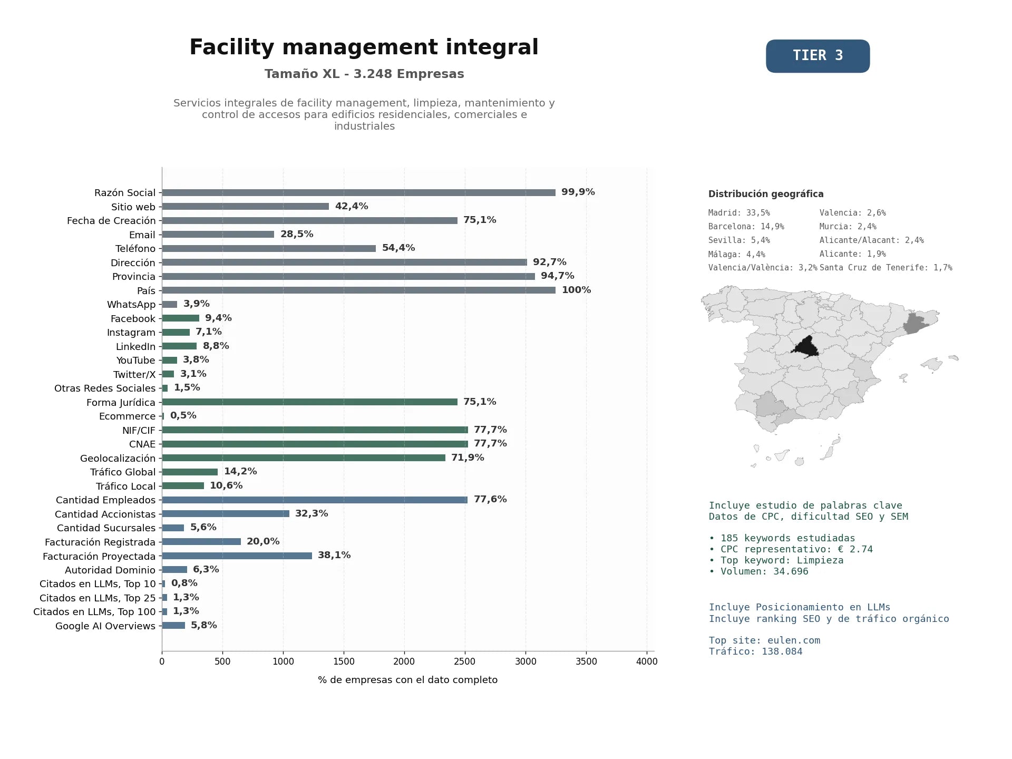Click the 94,7% value for Provincia

click(558, 276)
